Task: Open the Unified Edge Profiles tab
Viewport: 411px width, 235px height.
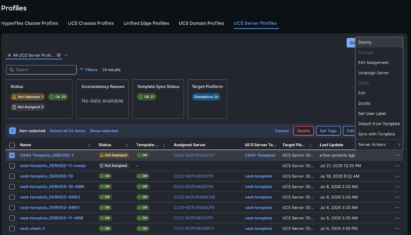Action: pos(146,23)
